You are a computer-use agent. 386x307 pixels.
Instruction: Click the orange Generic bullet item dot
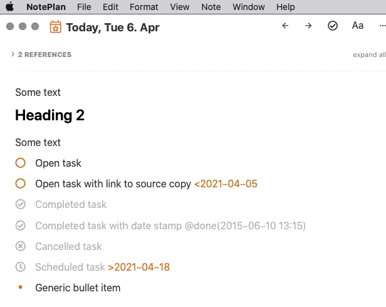click(21, 287)
